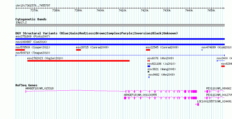The width and height of the screenshot is (232, 119).
Task: Select the nsv509719 (Teague2010) thin blue line
Action: [x=120, y=55]
